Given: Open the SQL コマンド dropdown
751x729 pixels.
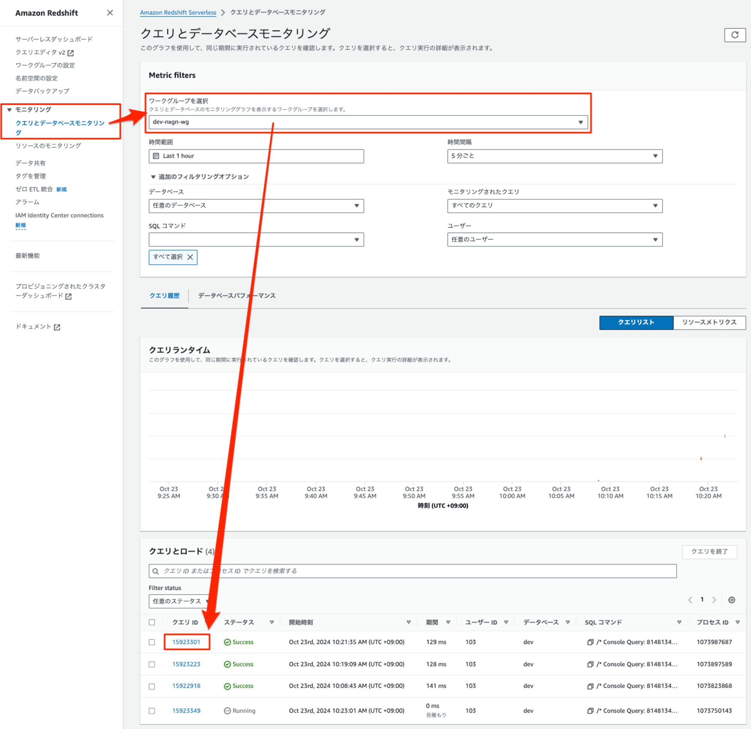Looking at the screenshot, I should (x=256, y=240).
